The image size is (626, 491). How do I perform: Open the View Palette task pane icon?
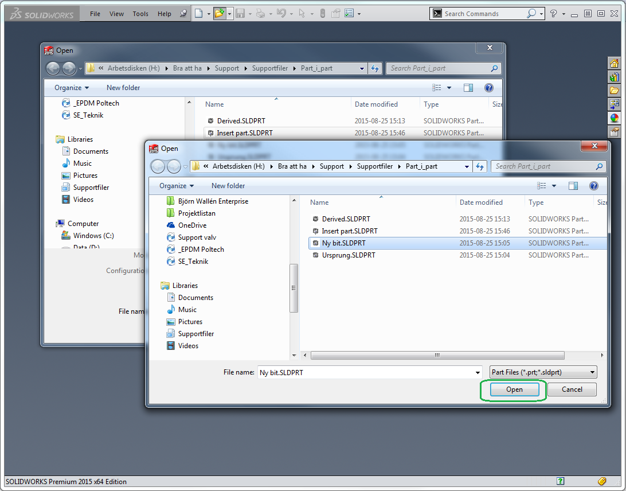[x=615, y=104]
